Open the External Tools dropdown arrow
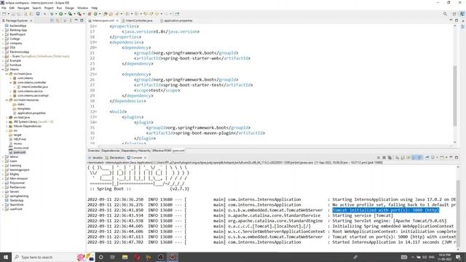 point(84,14)
